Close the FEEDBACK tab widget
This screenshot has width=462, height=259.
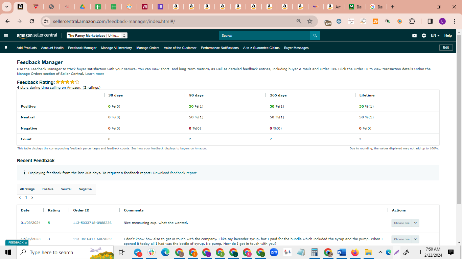(x=26, y=243)
